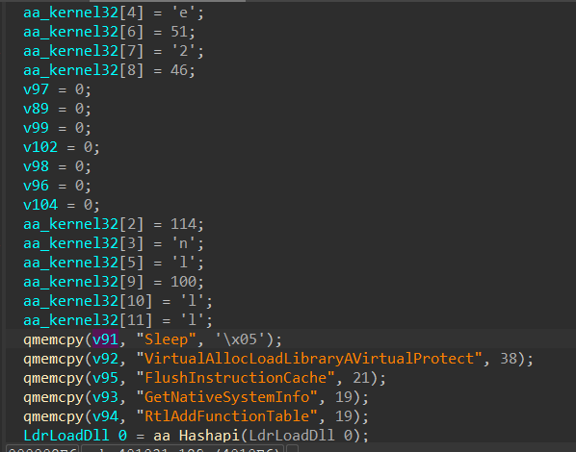The height and width of the screenshot is (452, 576).
Task: Click the value 114 assigned to aa_kernel32[2]
Action: (184, 224)
